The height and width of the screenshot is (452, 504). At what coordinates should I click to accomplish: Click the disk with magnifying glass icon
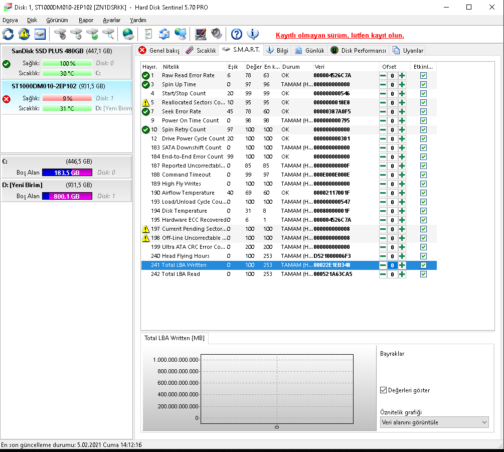pyautogui.click(x=109, y=34)
